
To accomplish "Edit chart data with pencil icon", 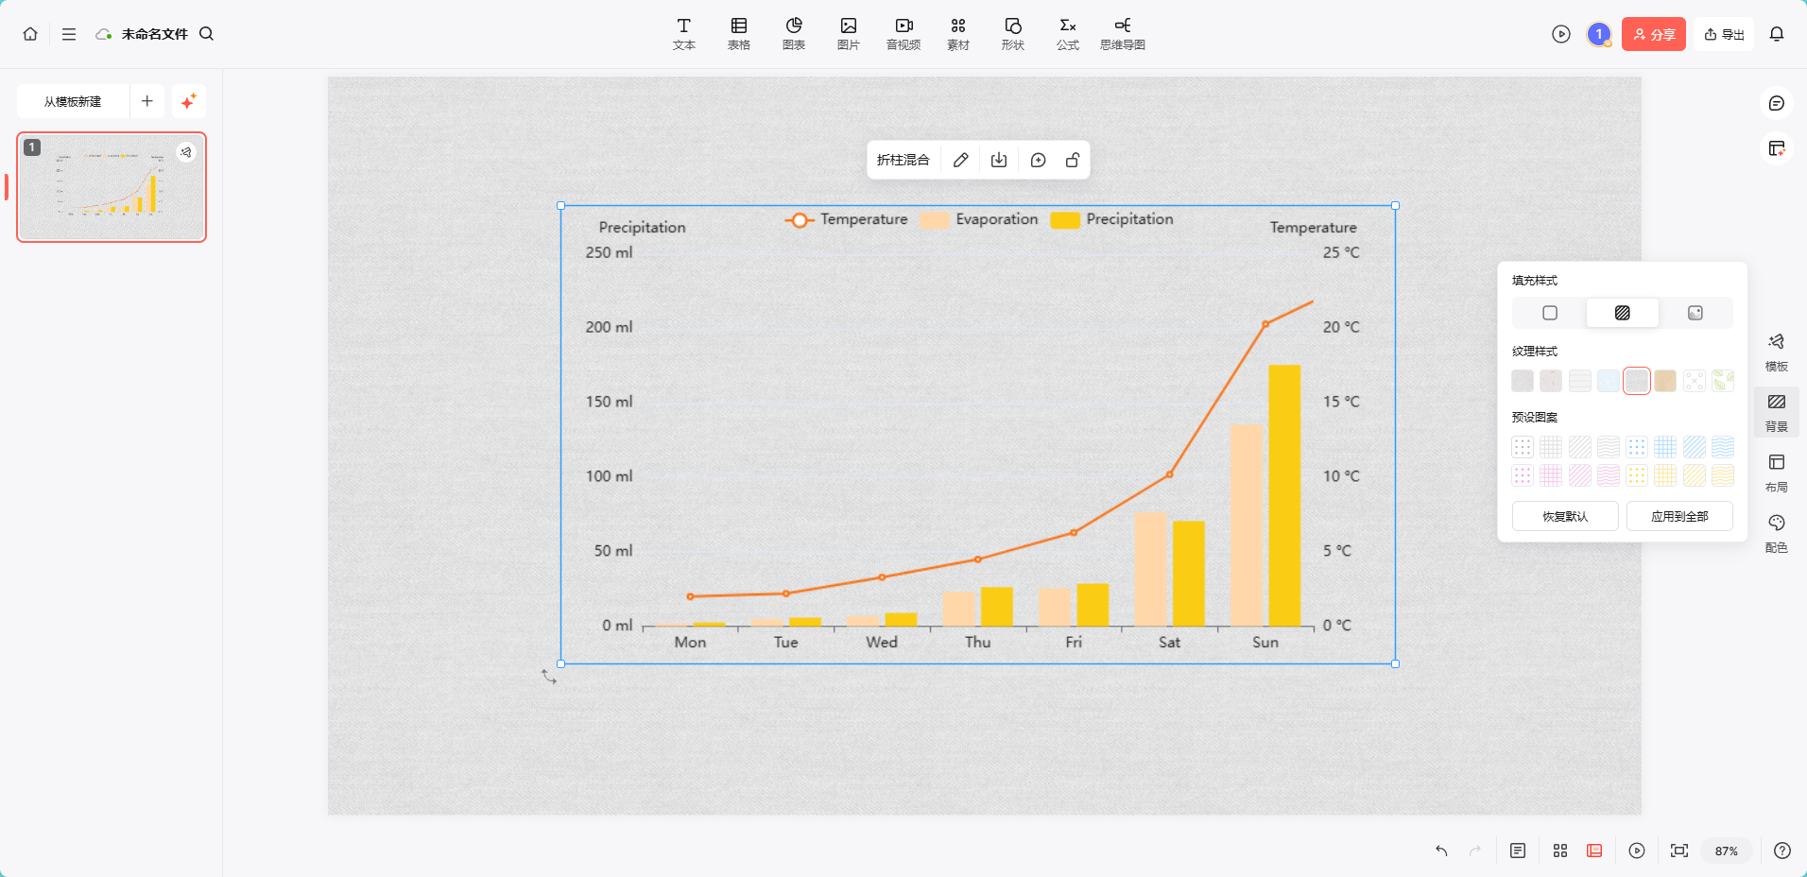I will click(960, 160).
